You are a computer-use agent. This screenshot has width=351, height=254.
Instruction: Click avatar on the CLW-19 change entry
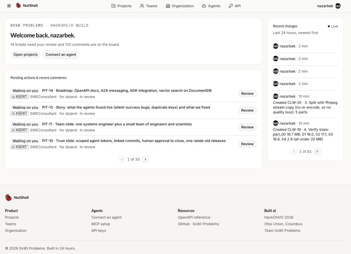point(276,123)
